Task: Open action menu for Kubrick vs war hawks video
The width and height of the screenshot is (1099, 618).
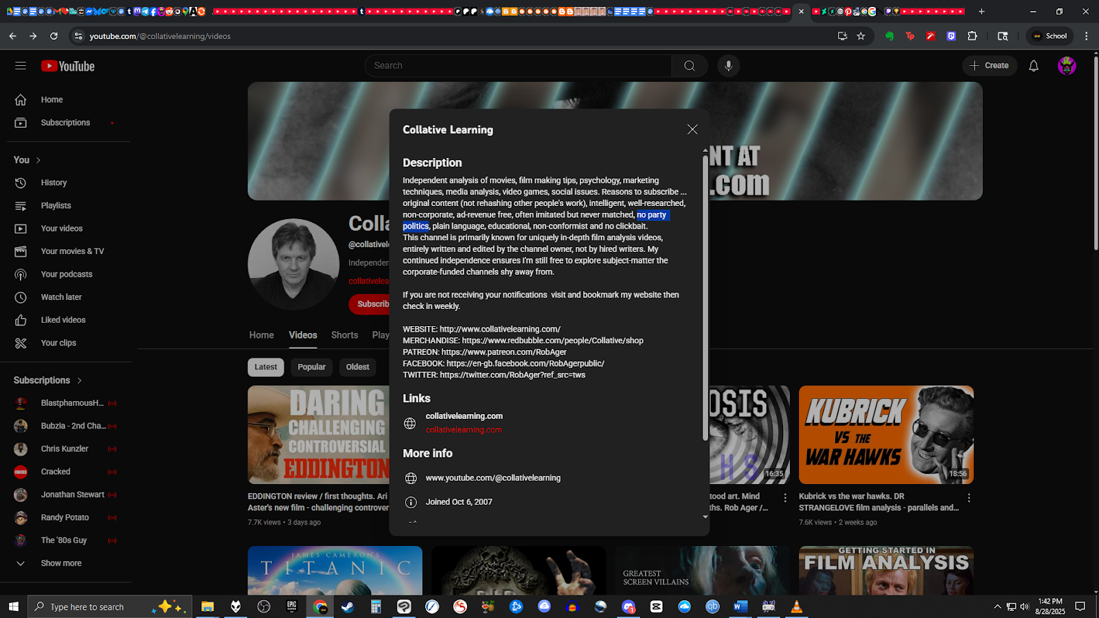Action: click(968, 498)
